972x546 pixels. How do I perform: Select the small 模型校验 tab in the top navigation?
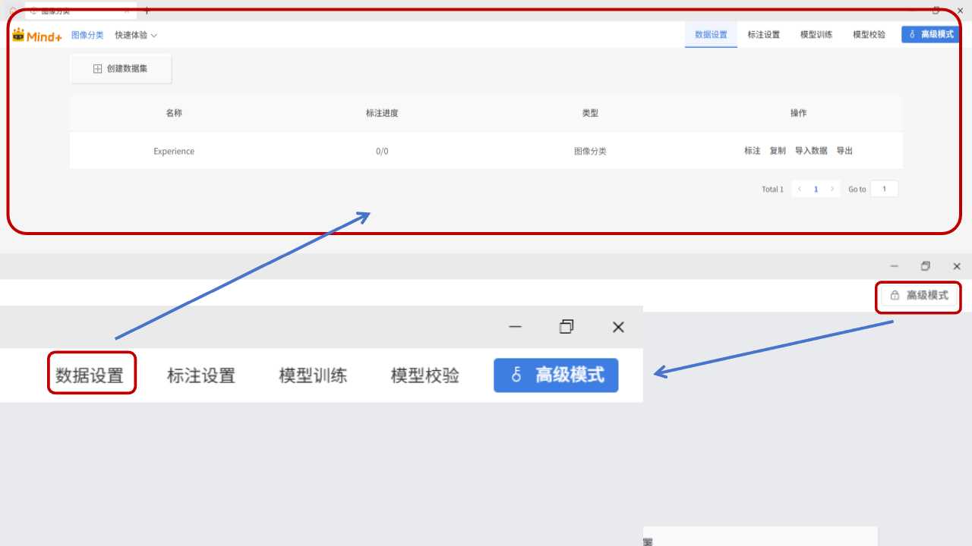(x=869, y=35)
